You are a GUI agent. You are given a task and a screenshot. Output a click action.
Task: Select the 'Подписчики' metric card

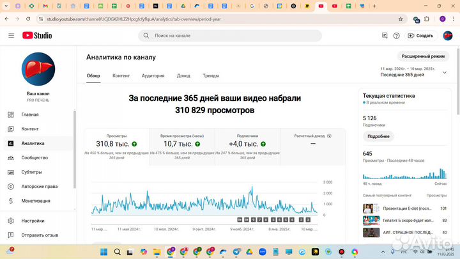[x=248, y=147]
